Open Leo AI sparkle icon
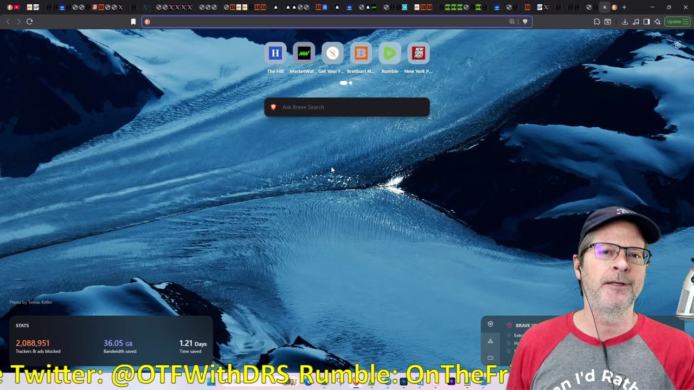The image size is (694, 390). point(657,22)
